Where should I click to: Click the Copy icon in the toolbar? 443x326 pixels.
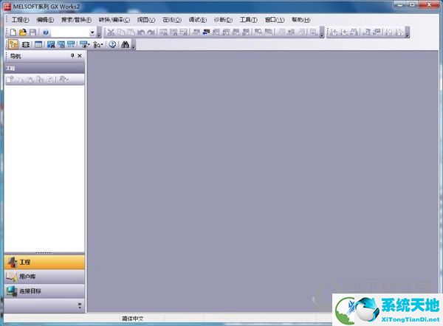click(121, 32)
